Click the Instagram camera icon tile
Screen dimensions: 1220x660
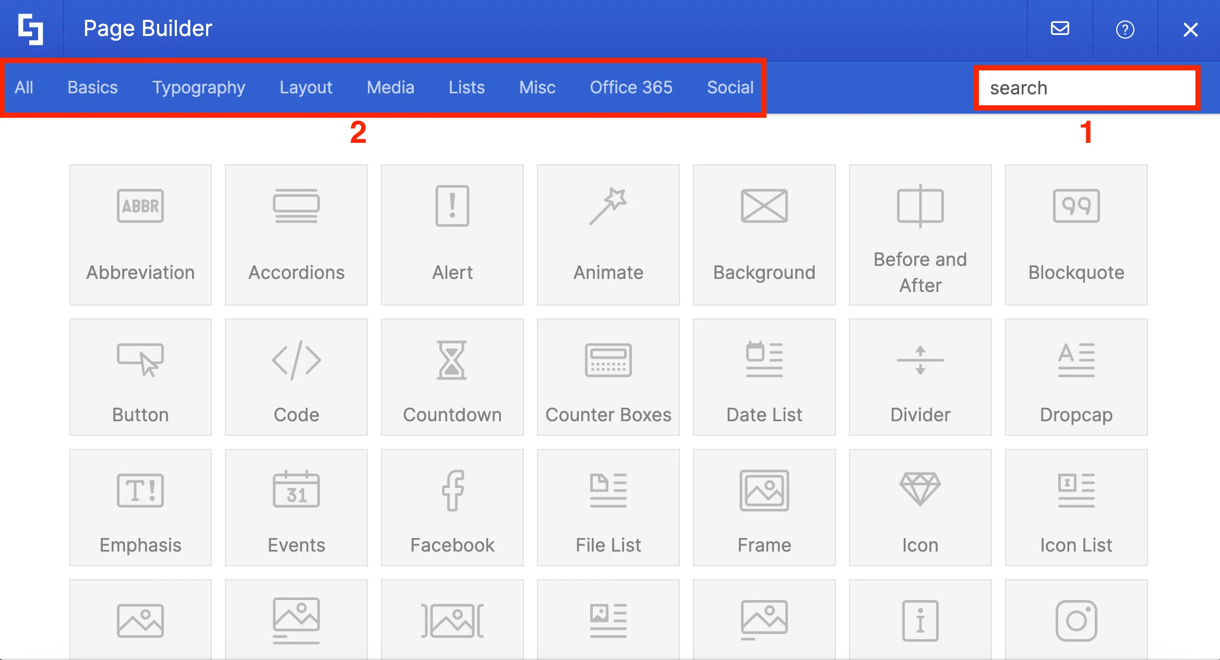[x=1077, y=619]
